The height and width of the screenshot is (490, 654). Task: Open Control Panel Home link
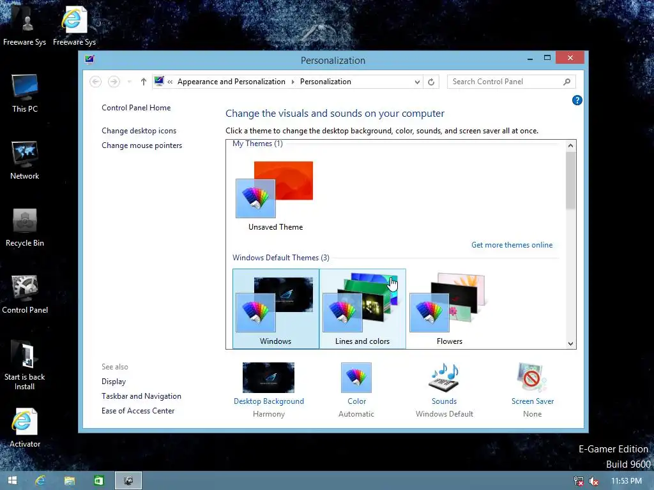[136, 107]
